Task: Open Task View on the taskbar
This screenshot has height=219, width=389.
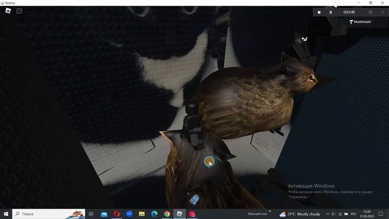Action: 91,214
